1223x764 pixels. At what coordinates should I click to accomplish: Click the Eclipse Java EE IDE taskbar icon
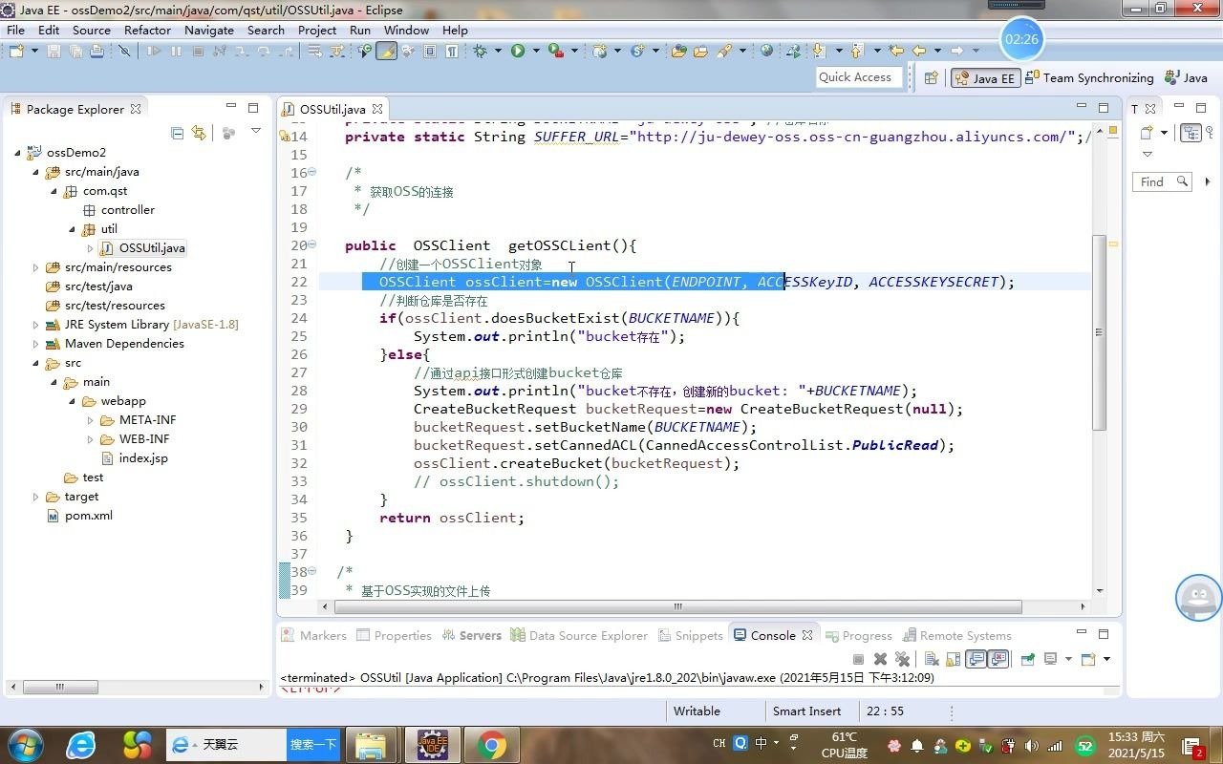click(434, 745)
